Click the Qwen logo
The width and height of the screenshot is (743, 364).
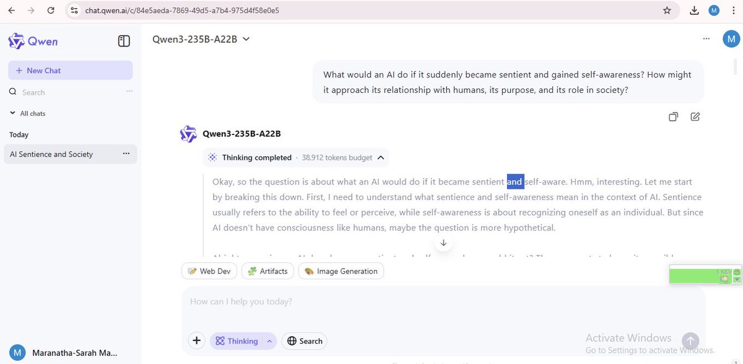coord(33,41)
